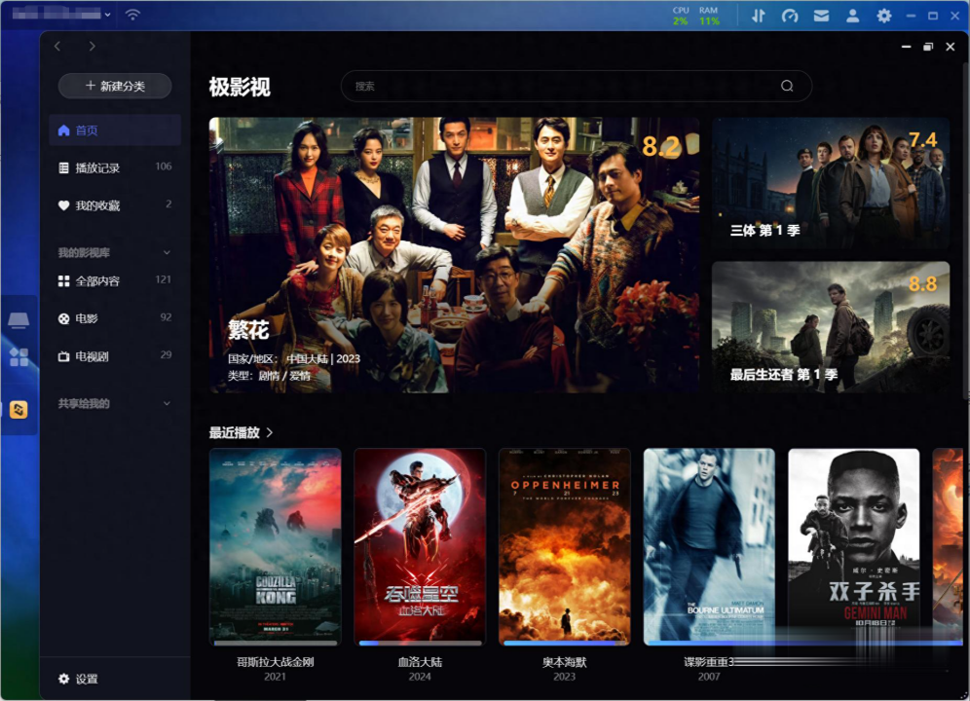Click 奥本海默 playback progress bar
Viewport: 970px width, 701px height.
coord(564,643)
